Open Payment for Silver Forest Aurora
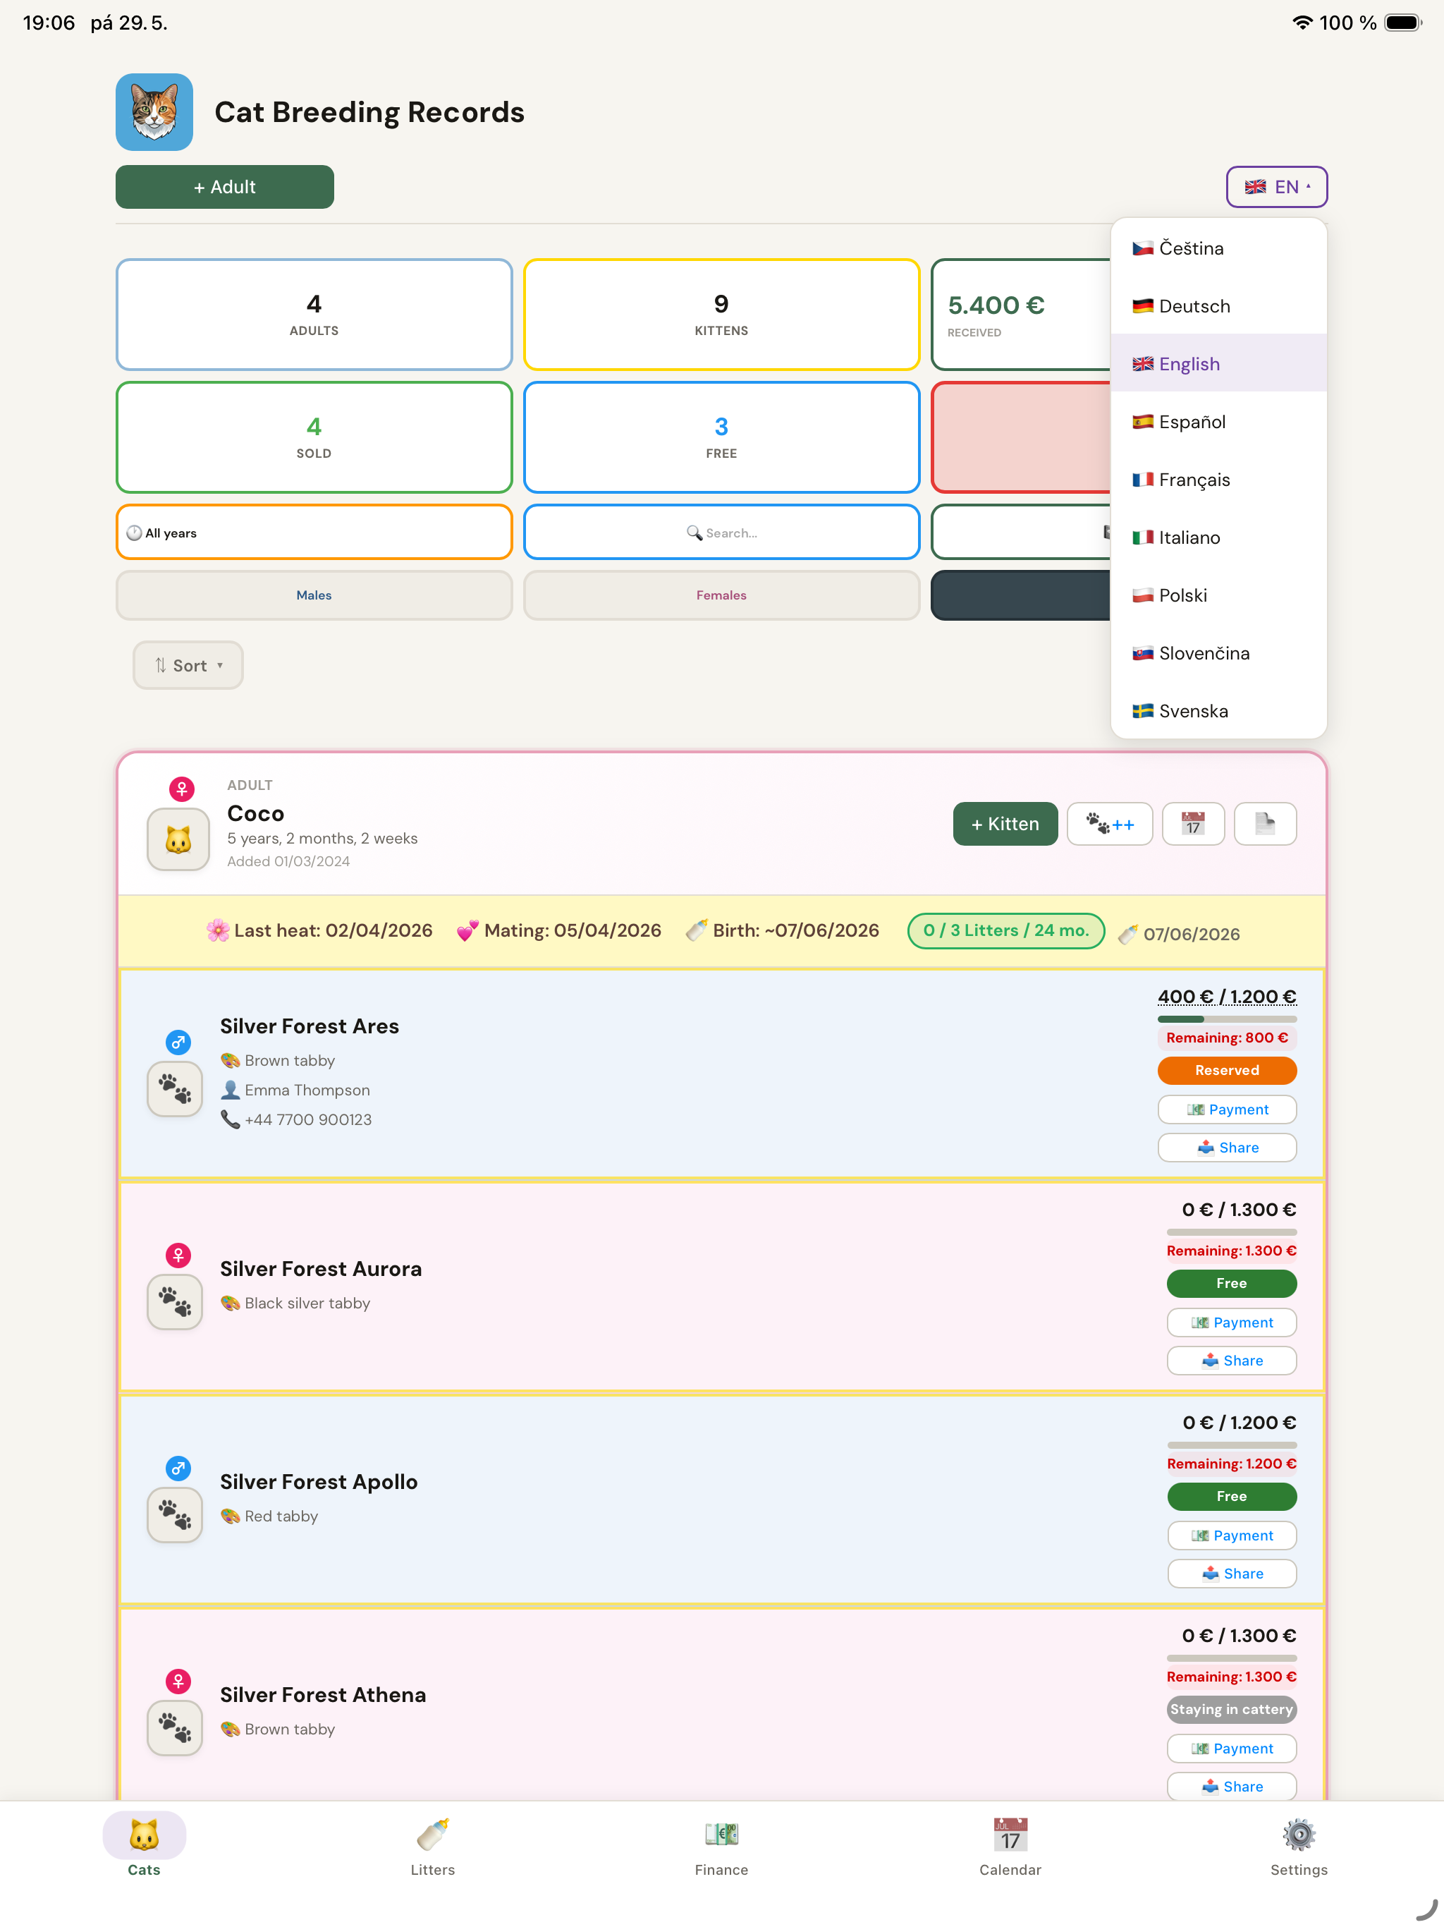 (1232, 1323)
